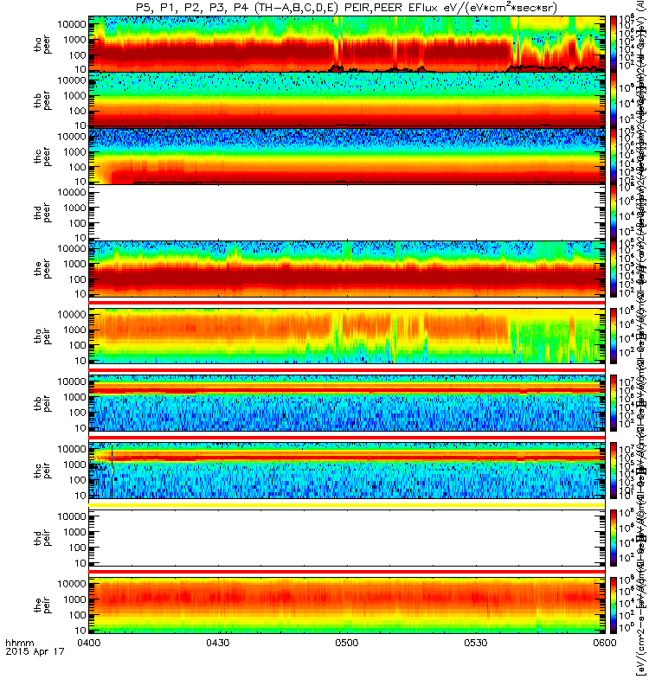Click the tha peir ion spectrogram
This screenshot has height=692, width=649.
point(347,336)
